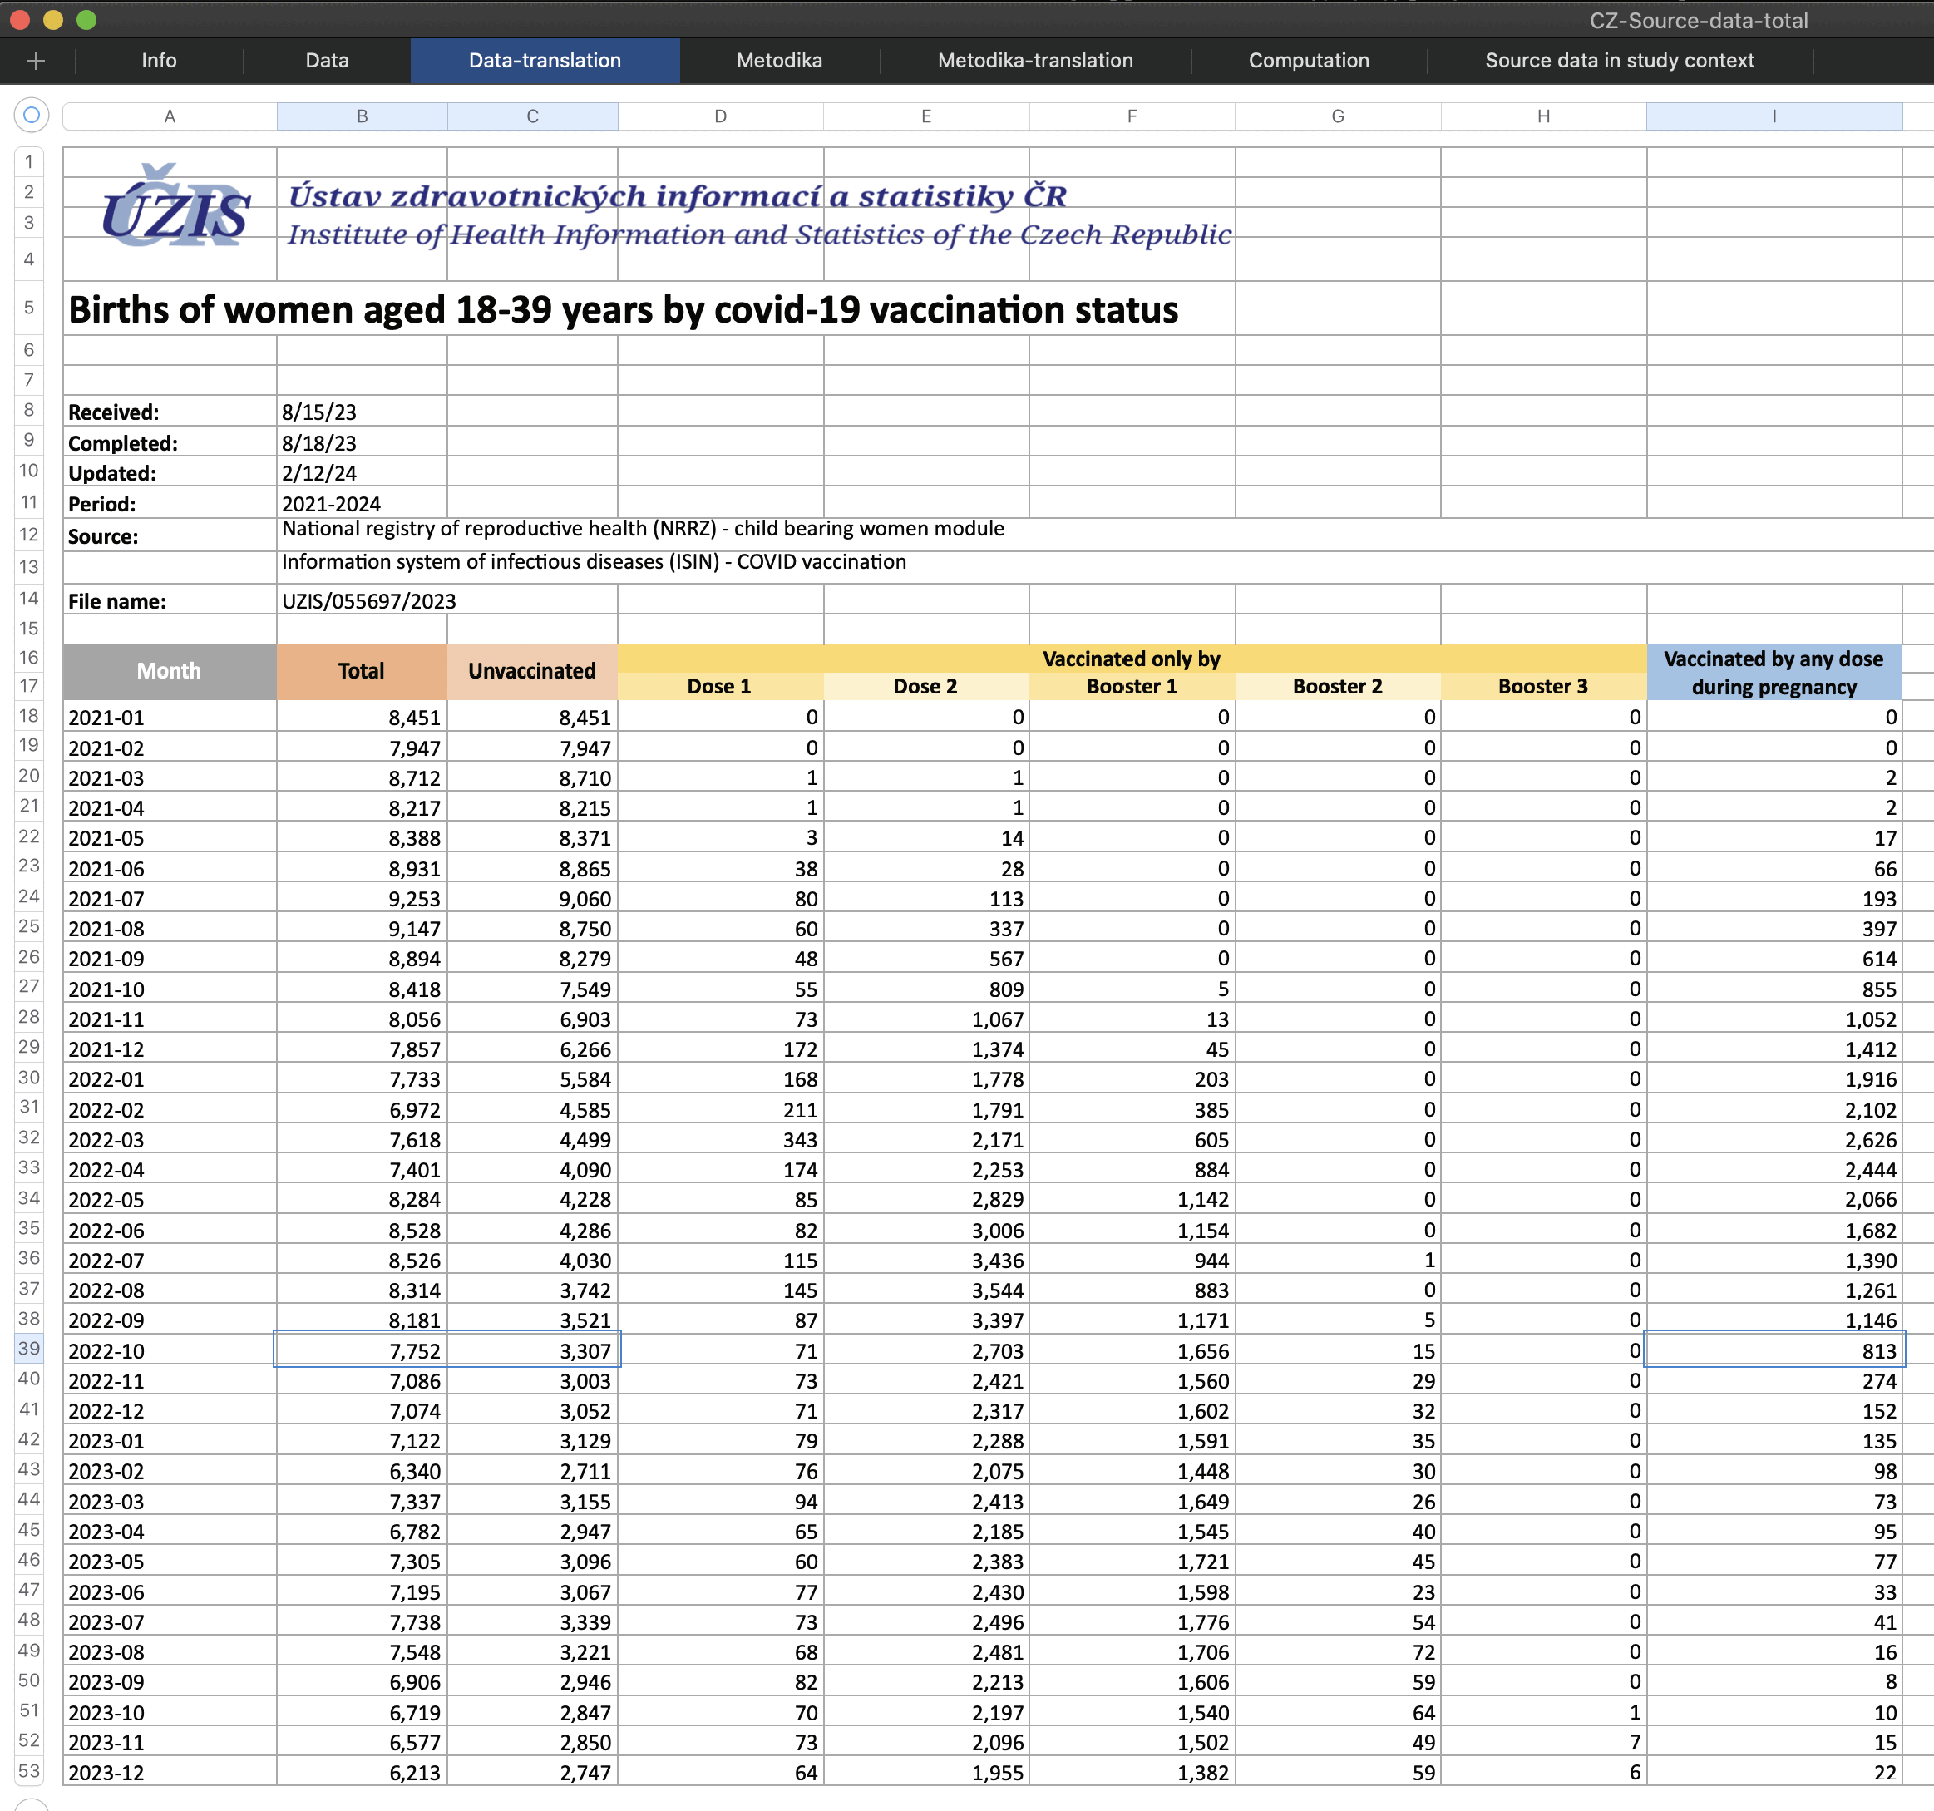Screen dimensions: 1934x1811
Task: Click Total value 9,253 for 2021-07
Action: coord(362,898)
